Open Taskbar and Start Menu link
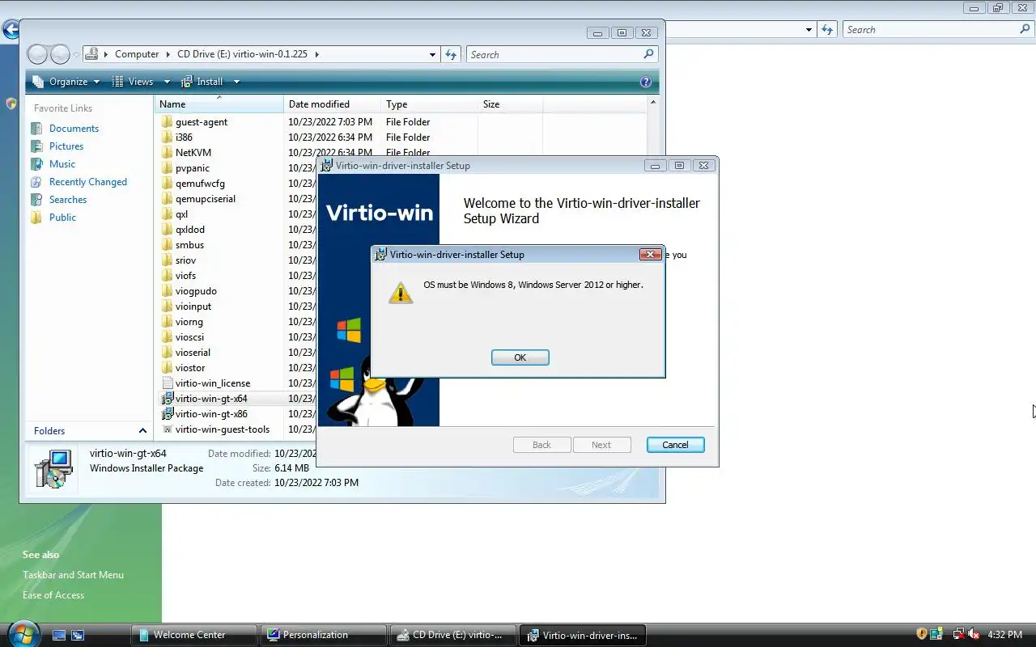The image size is (1036, 647). [x=73, y=575]
